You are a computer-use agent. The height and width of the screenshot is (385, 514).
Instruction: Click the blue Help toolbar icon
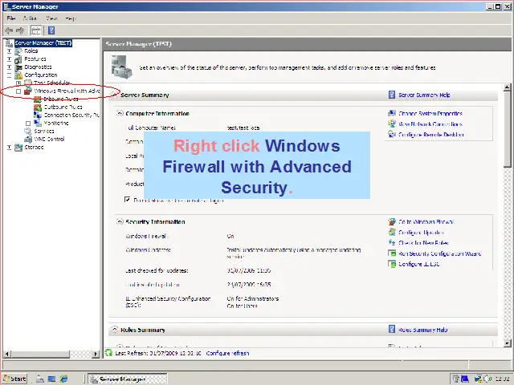pos(51,30)
